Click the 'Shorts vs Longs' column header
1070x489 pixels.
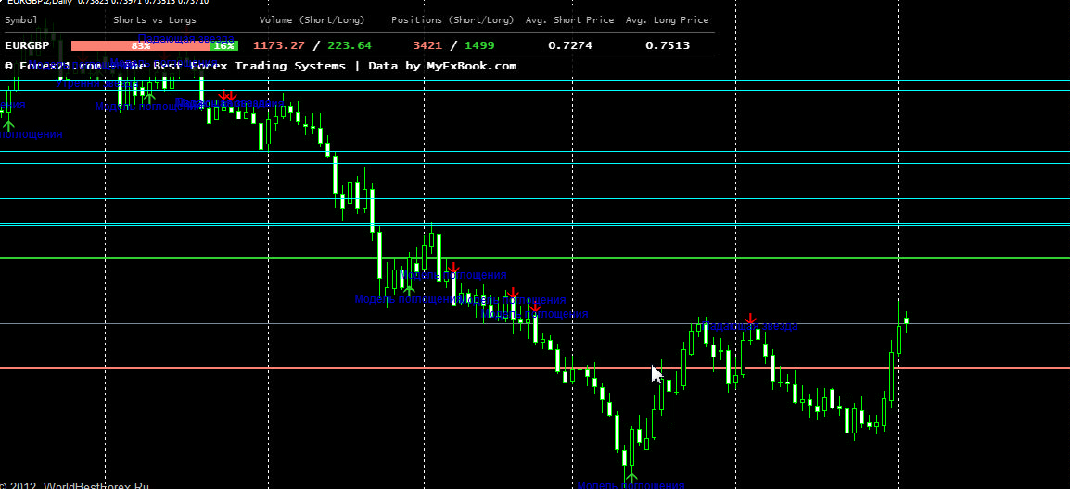pyautogui.click(x=155, y=19)
